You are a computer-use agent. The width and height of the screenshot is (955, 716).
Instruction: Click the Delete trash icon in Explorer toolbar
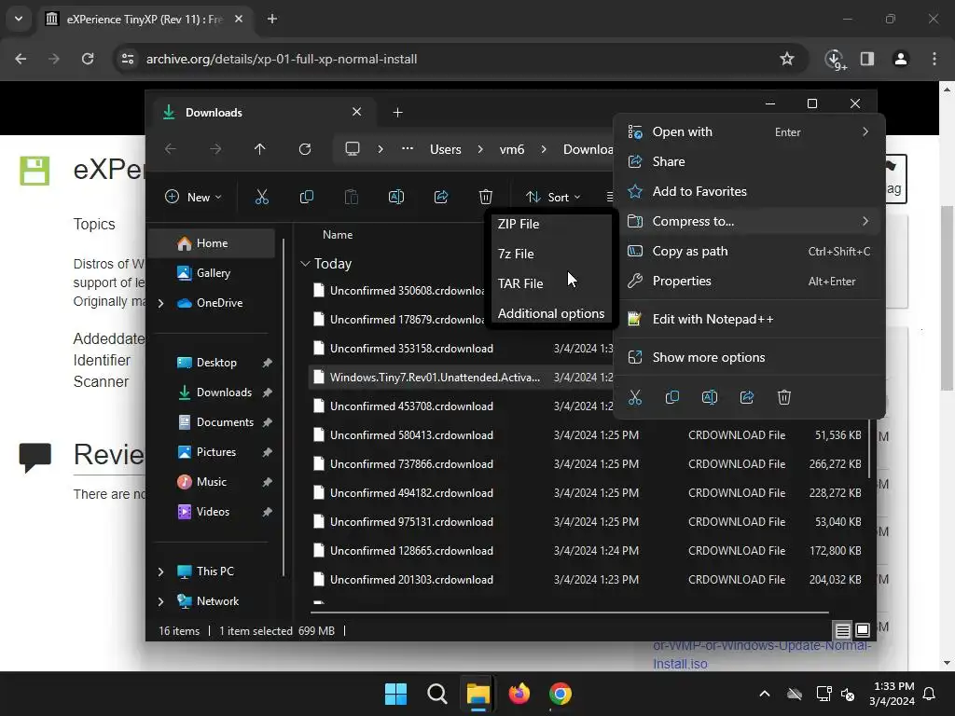(x=485, y=197)
